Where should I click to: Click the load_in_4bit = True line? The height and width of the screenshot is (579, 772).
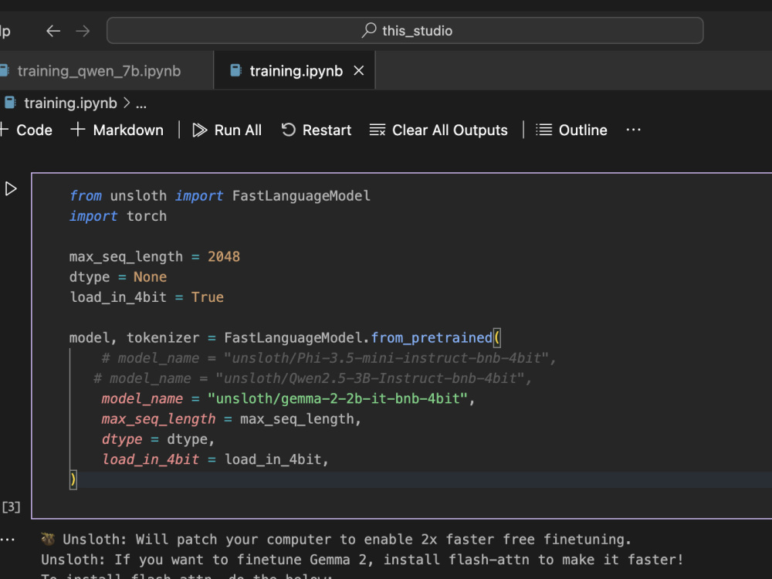147,297
